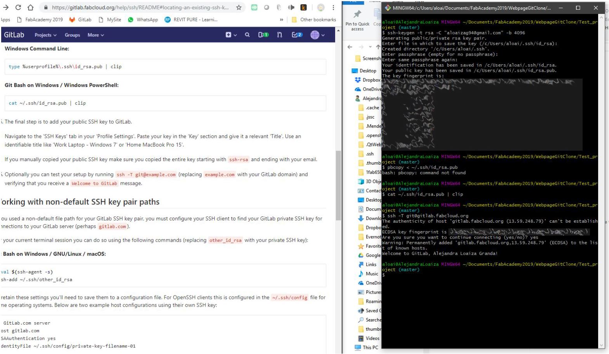Select the Videos folder in File Explorer
Image resolution: width=609 pixels, height=354 pixels.
coord(369,339)
